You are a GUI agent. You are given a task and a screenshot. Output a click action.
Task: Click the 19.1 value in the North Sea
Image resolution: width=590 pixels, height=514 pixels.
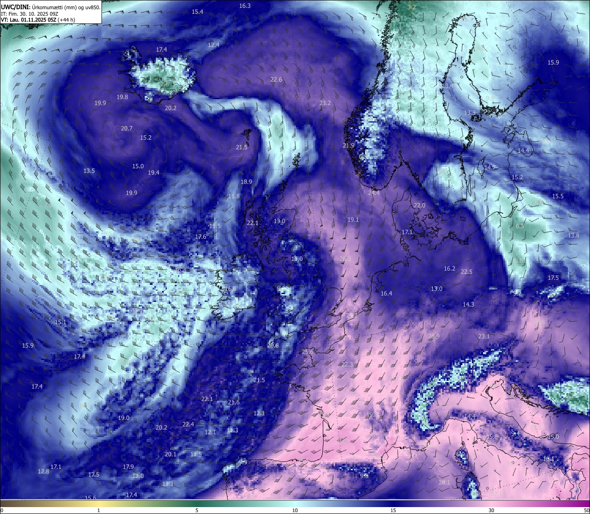353,220
